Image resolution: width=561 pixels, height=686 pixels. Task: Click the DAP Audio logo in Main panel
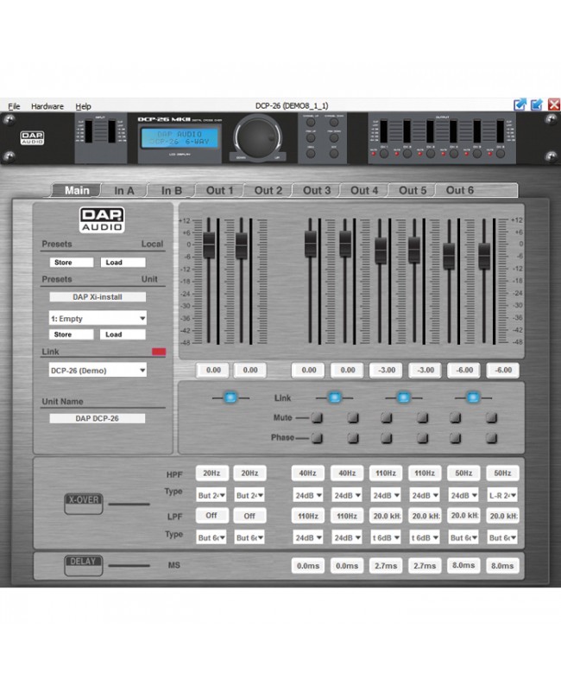coord(102,219)
